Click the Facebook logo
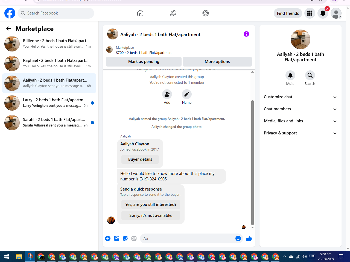 point(10,13)
